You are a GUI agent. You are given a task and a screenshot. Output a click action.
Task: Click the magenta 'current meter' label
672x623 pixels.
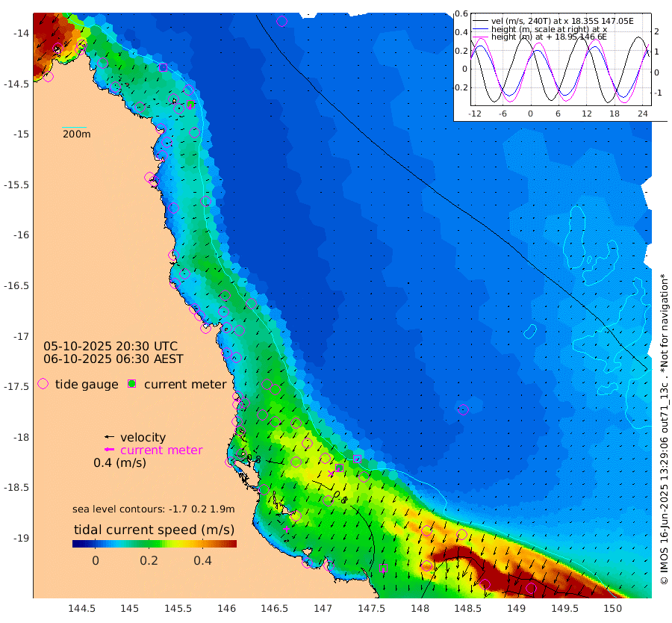tap(161, 450)
